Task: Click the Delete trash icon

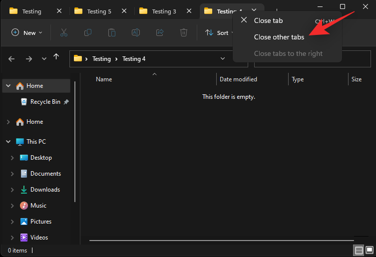Action: pos(184,32)
